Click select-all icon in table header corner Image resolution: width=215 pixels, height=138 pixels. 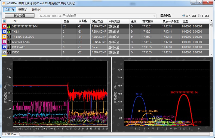point(4,21)
